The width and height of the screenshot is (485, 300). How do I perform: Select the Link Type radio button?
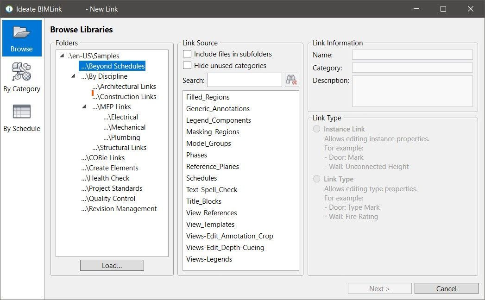317,179
